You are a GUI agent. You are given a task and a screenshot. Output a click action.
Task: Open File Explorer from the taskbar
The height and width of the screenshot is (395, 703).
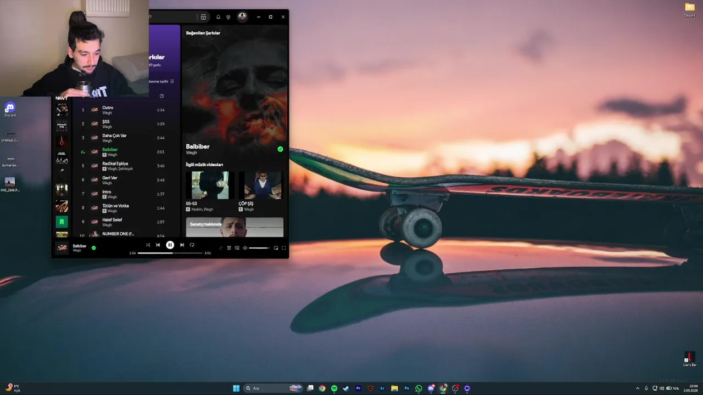click(394, 388)
